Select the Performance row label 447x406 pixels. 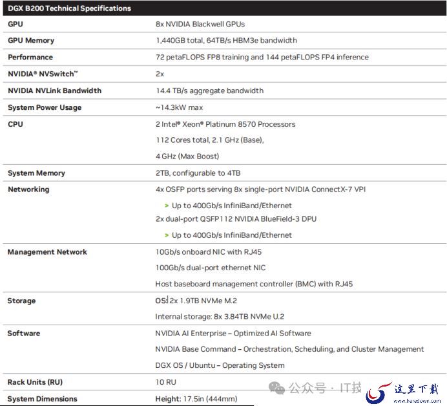point(30,57)
